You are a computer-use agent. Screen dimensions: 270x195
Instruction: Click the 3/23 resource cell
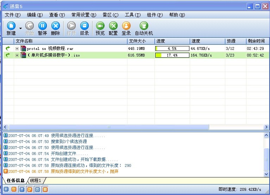click(230, 55)
